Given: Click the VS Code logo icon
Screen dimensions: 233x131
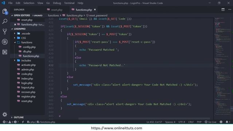Looking at the screenshot, I should (x=3, y=3).
